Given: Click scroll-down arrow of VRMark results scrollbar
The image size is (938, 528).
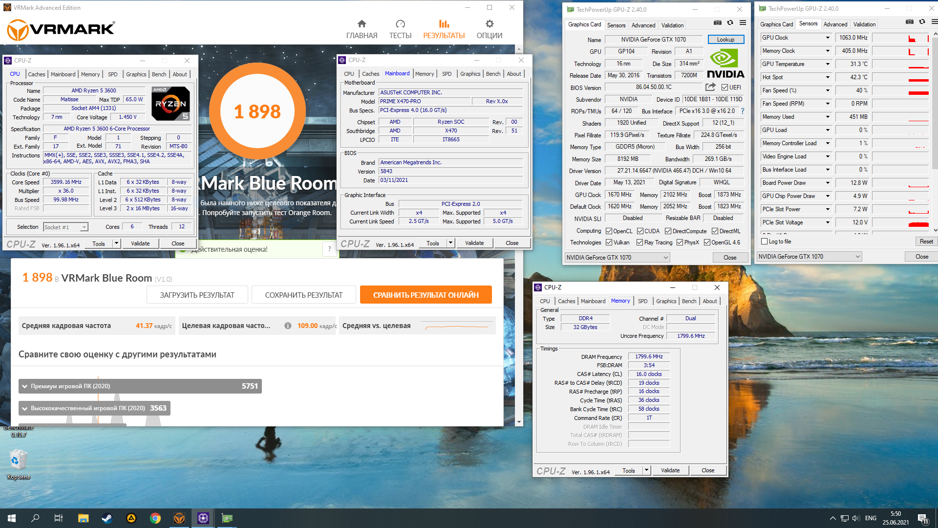Looking at the screenshot, I should click(519, 422).
